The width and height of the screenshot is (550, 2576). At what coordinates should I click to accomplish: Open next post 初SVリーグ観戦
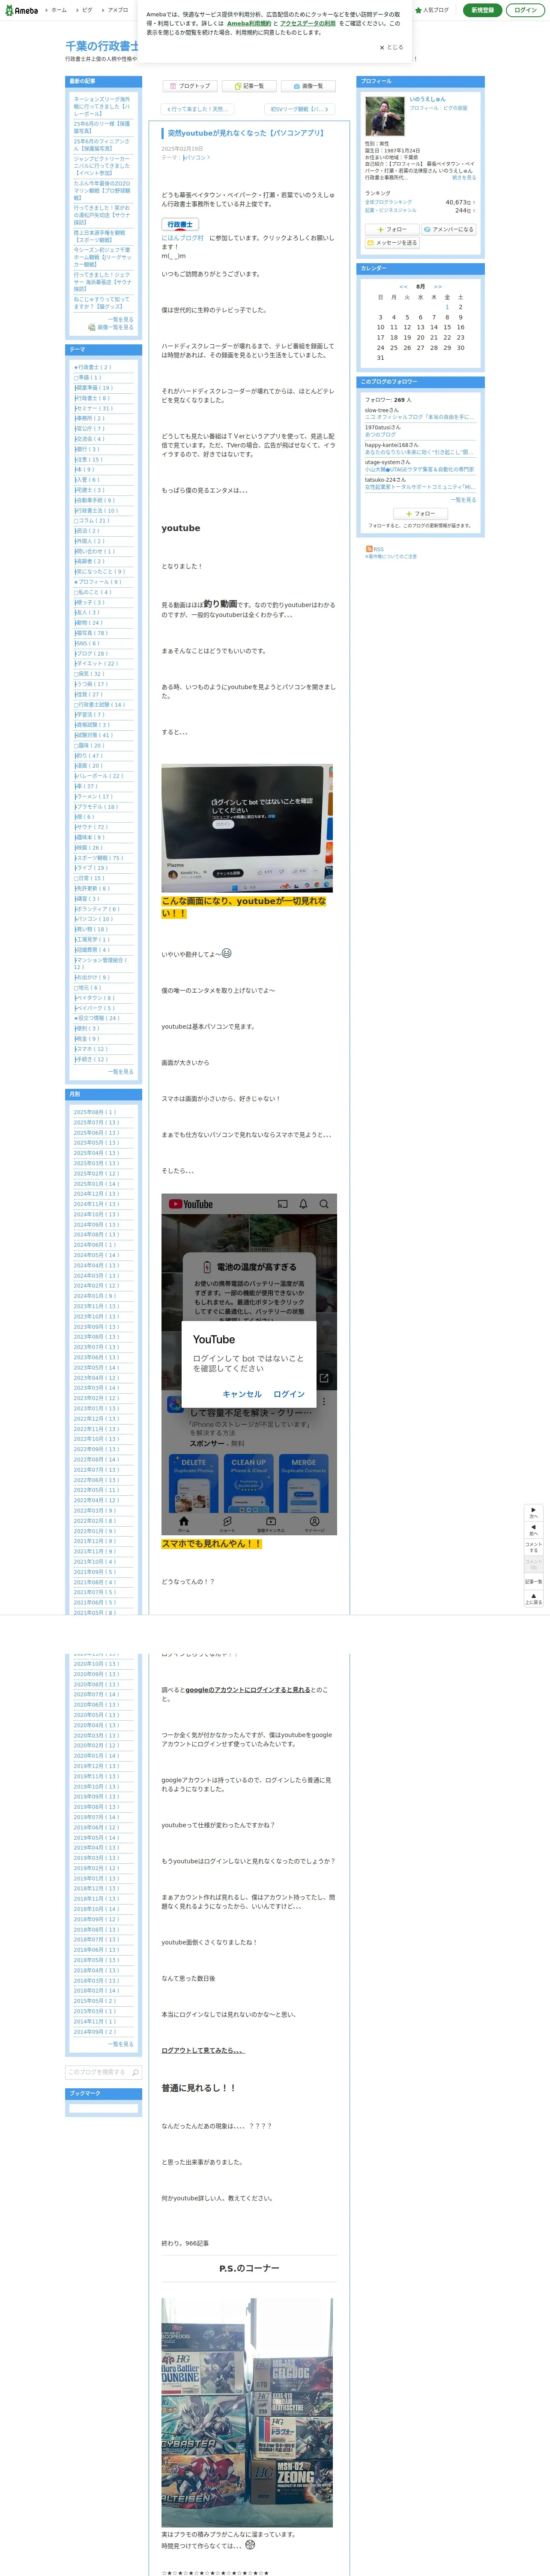[299, 109]
